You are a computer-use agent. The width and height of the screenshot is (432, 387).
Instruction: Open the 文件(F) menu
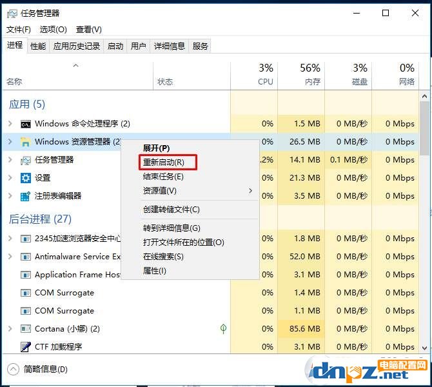(x=19, y=30)
